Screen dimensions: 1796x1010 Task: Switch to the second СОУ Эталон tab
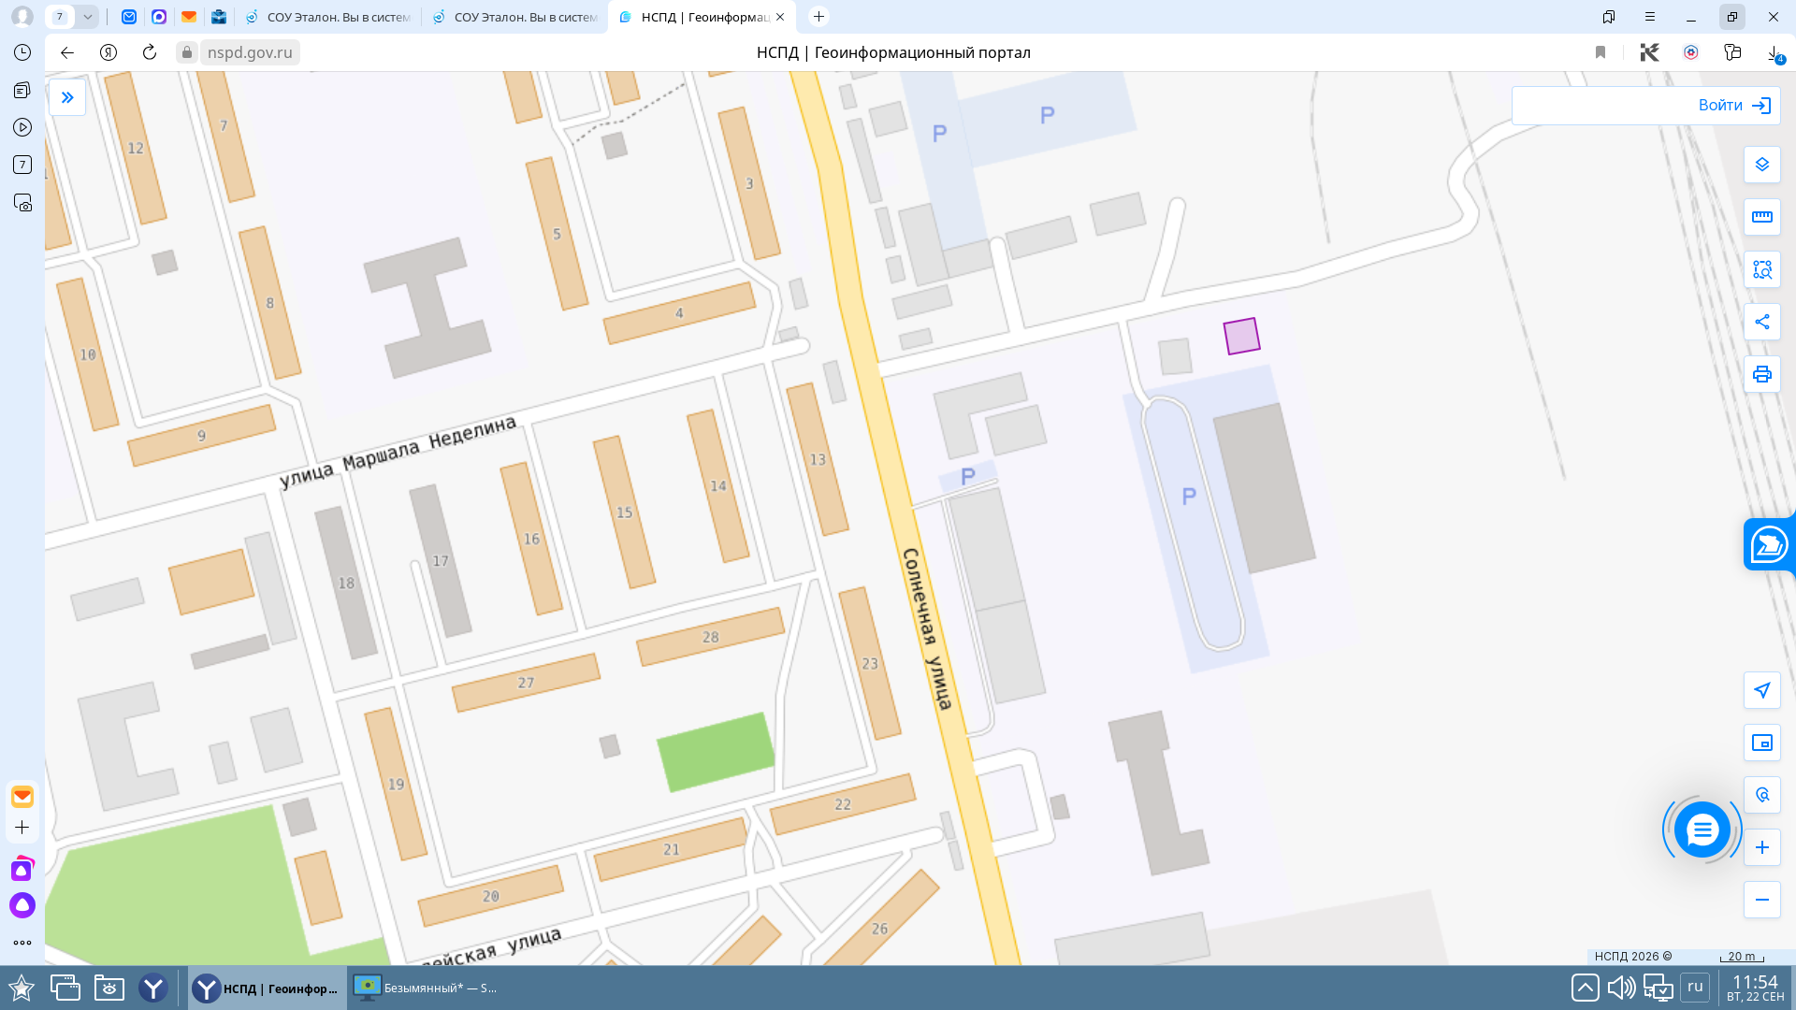(514, 17)
